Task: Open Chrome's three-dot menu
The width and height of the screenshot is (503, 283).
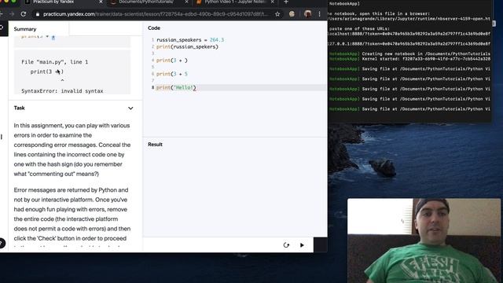Action: click(x=320, y=14)
